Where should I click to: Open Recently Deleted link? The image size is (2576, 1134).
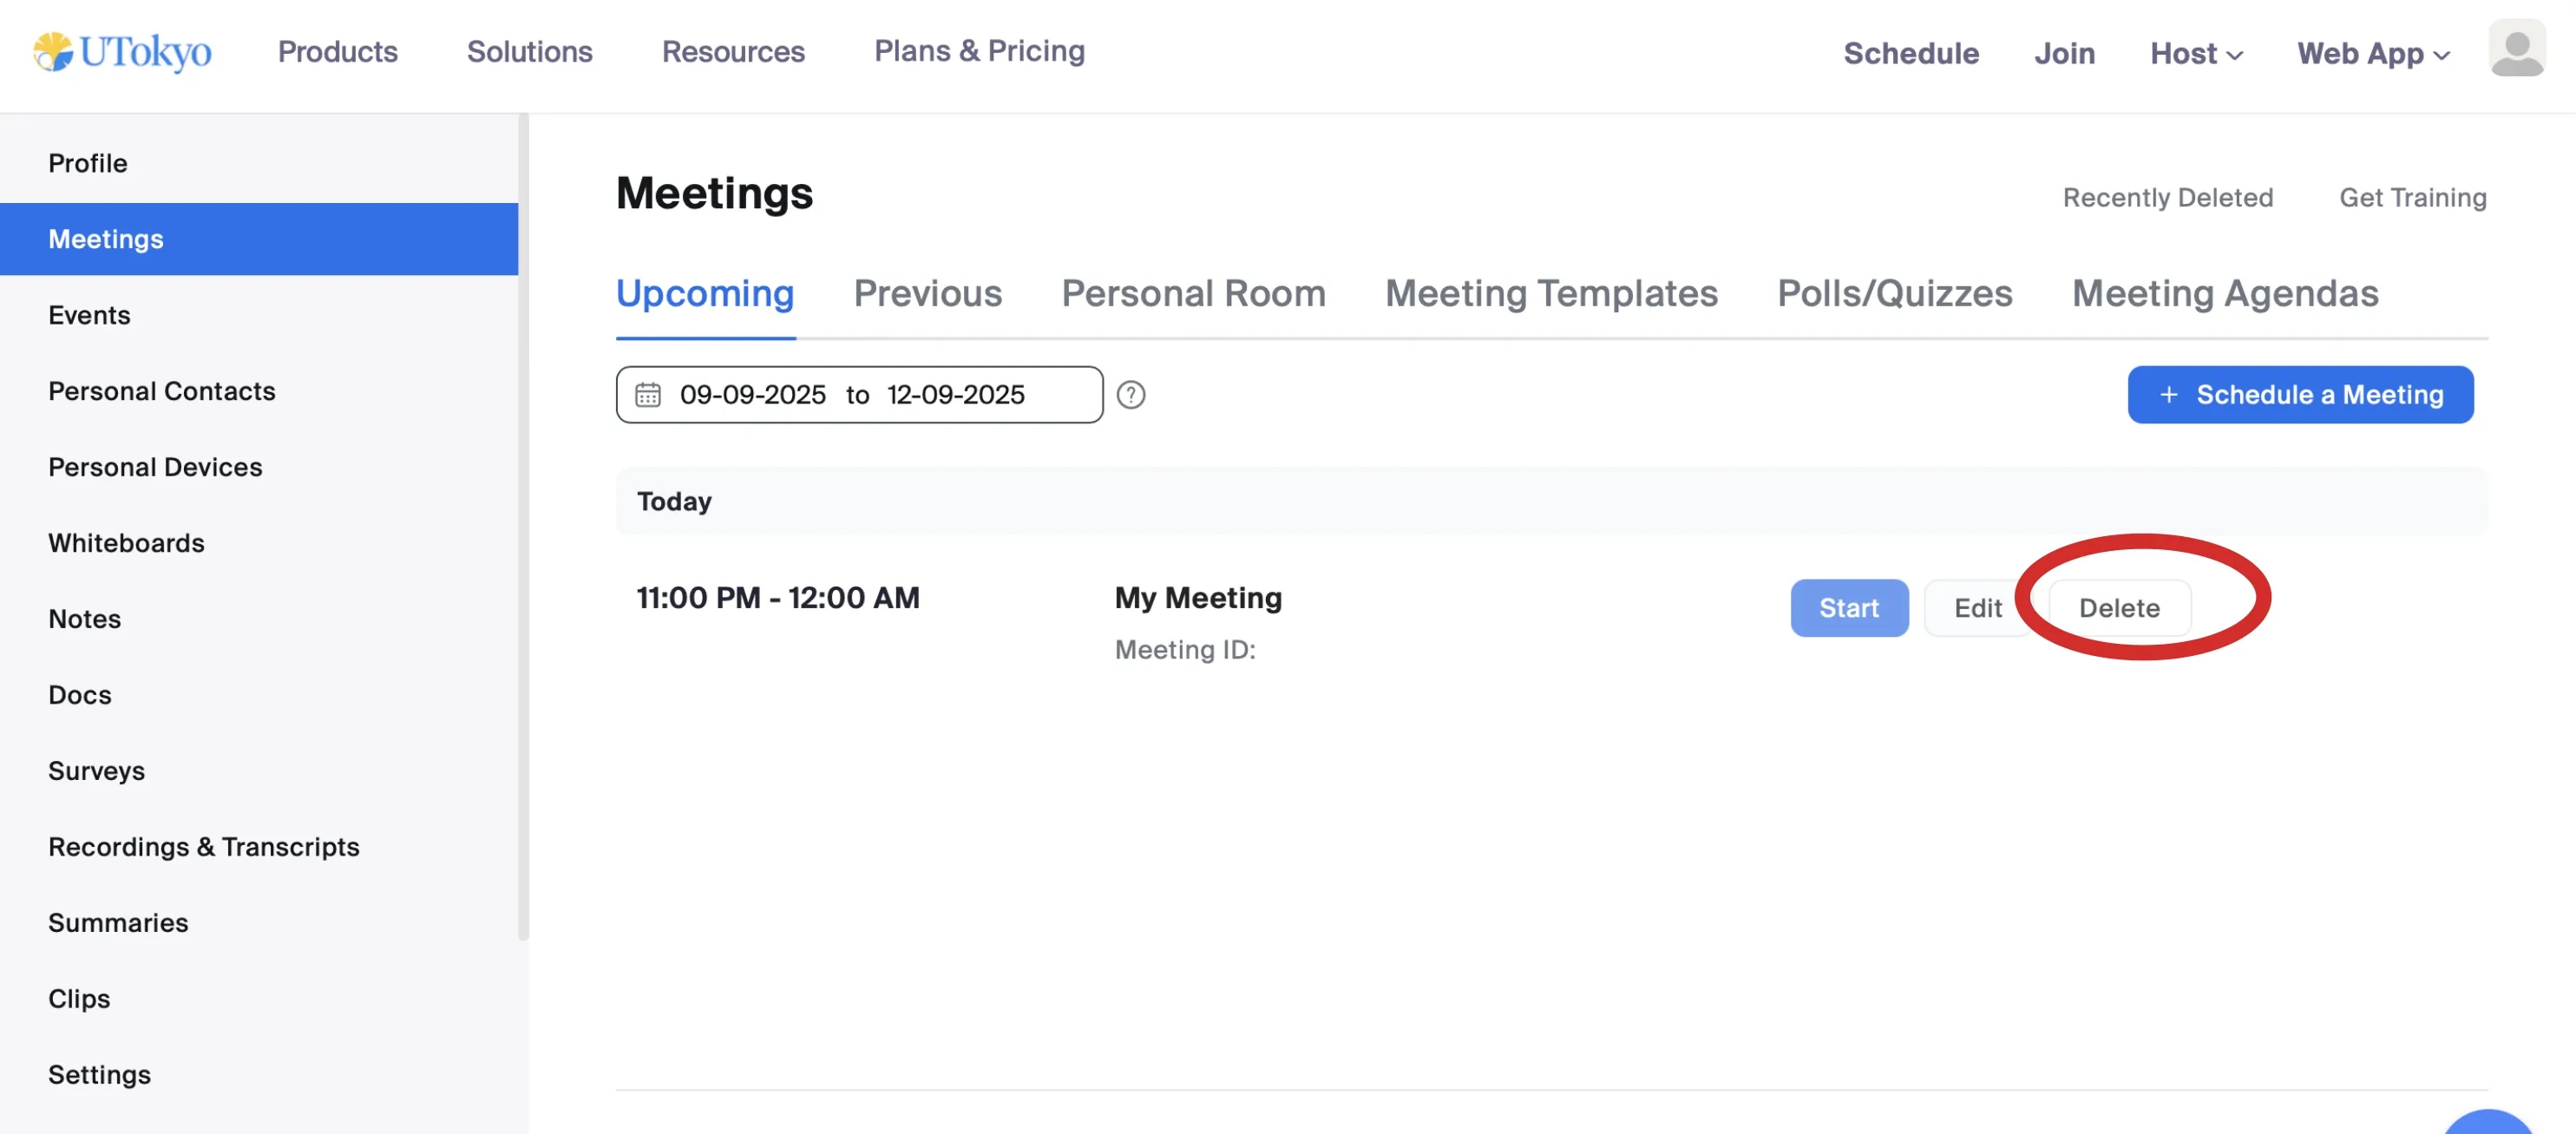(x=2167, y=197)
